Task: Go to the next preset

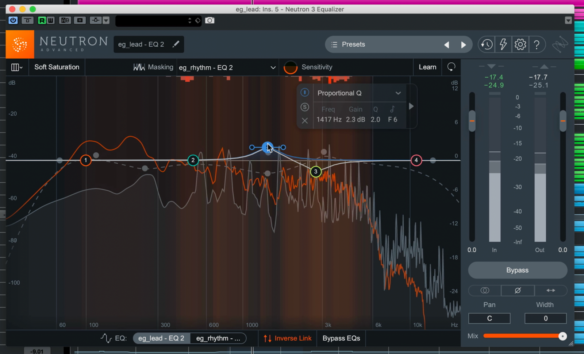Action: point(464,45)
